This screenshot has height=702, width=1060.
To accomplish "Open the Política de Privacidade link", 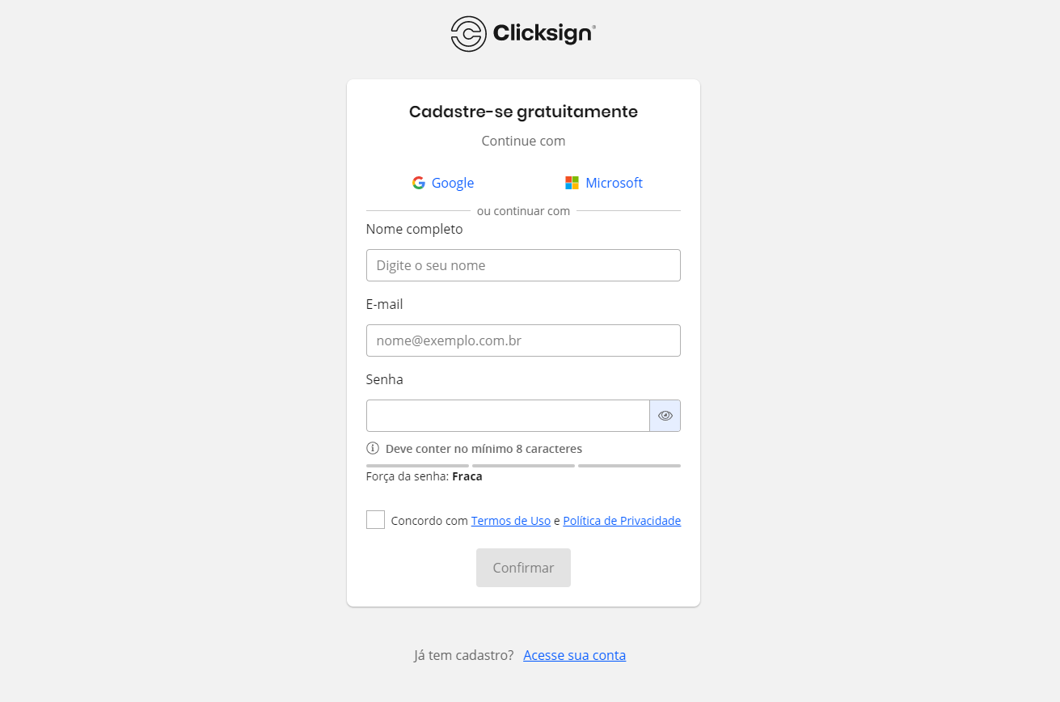I will pos(622,520).
